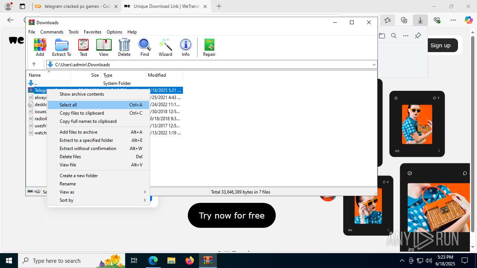Choose Extract to a specified folder
The height and width of the screenshot is (268, 477).
click(x=98, y=140)
